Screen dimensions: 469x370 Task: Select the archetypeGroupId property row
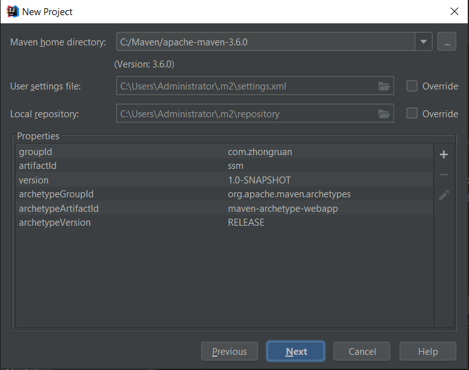[x=223, y=194]
